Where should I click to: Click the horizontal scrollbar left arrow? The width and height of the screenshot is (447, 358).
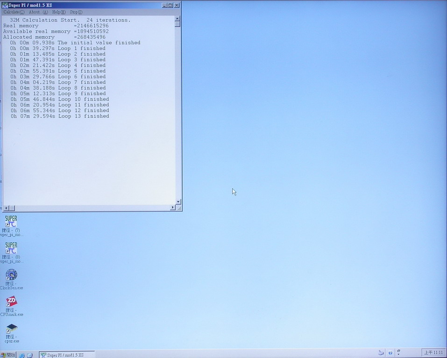[x=7, y=208]
